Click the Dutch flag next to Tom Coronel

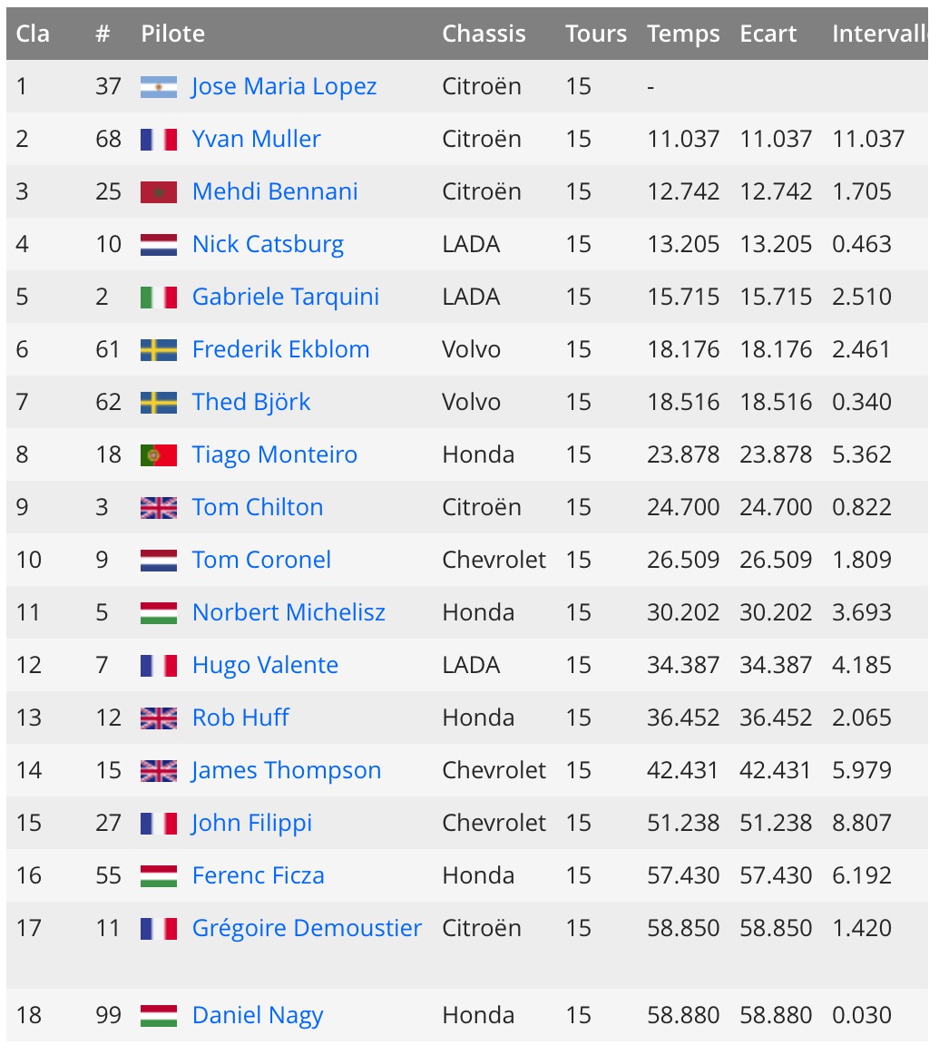click(x=159, y=561)
